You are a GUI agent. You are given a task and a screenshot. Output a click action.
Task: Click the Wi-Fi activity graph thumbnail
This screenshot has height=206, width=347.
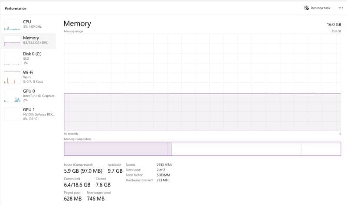[x=12, y=77]
